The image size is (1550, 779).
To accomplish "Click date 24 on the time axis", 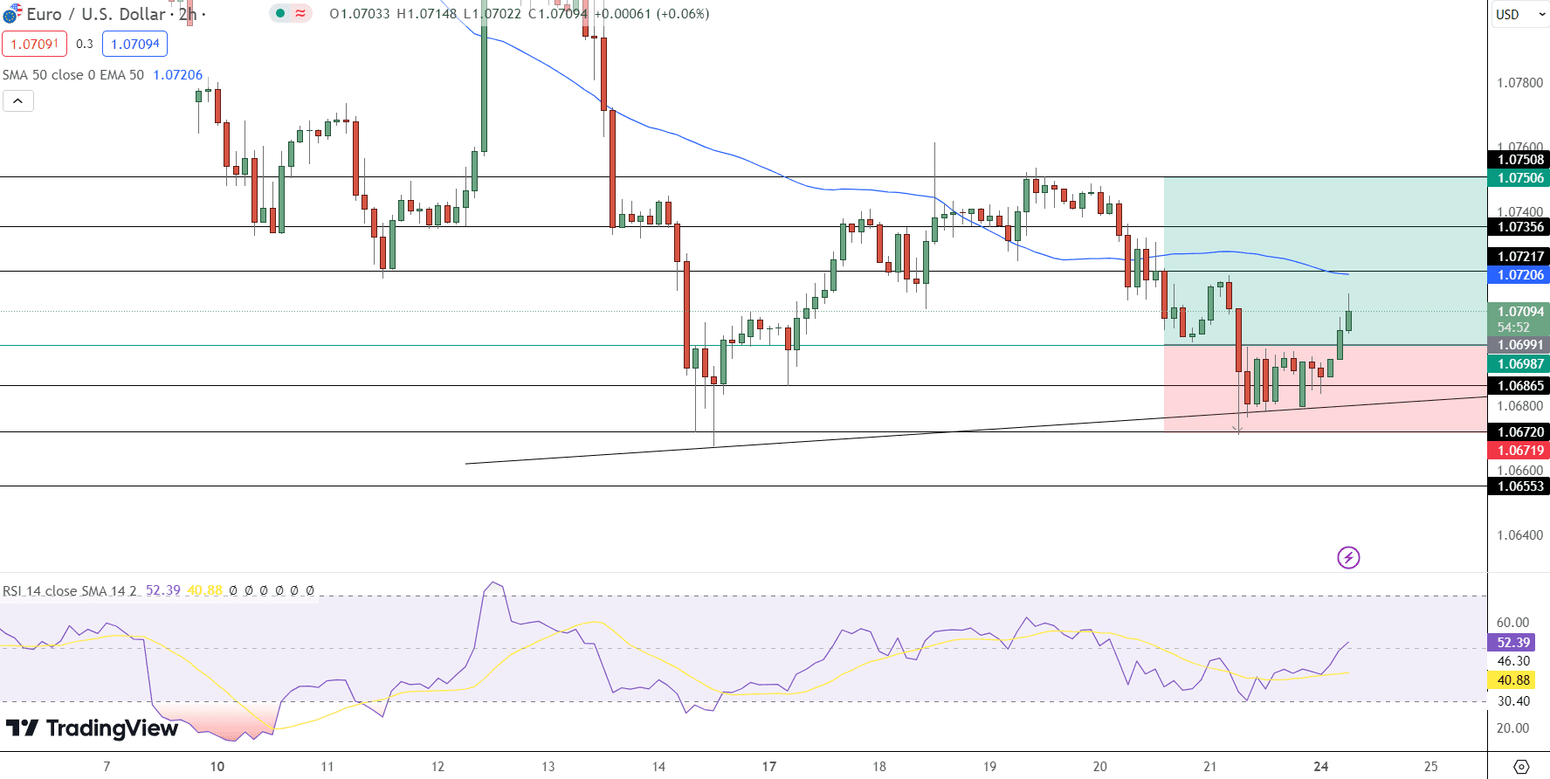I will tap(1321, 766).
